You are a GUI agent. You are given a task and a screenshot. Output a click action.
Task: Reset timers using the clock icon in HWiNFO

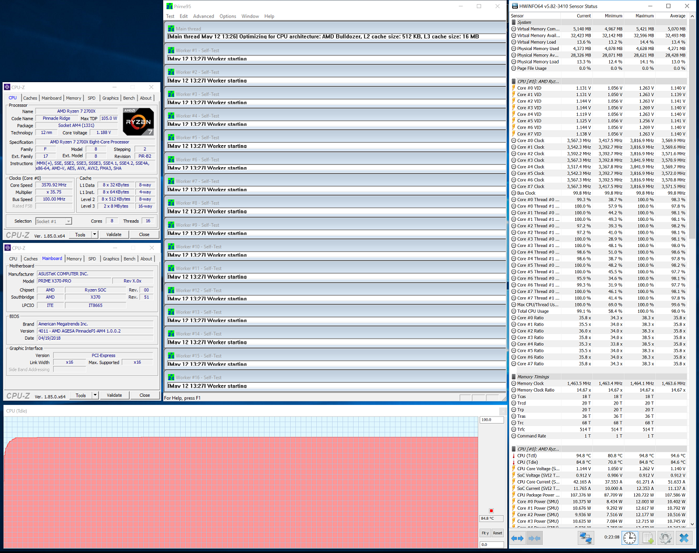629,537
